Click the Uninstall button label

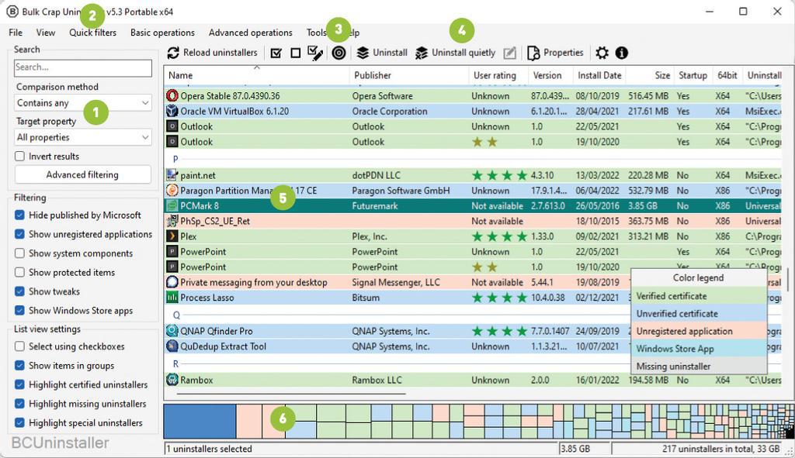click(390, 53)
